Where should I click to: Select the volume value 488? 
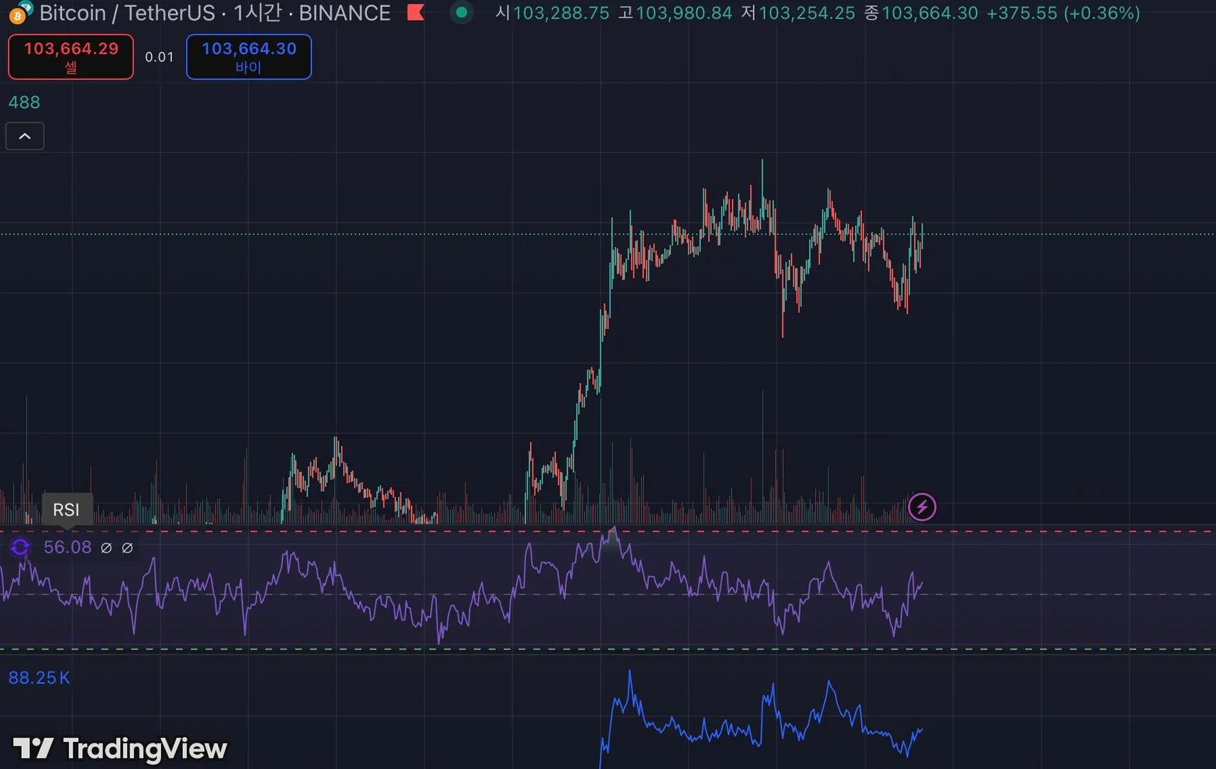point(24,103)
